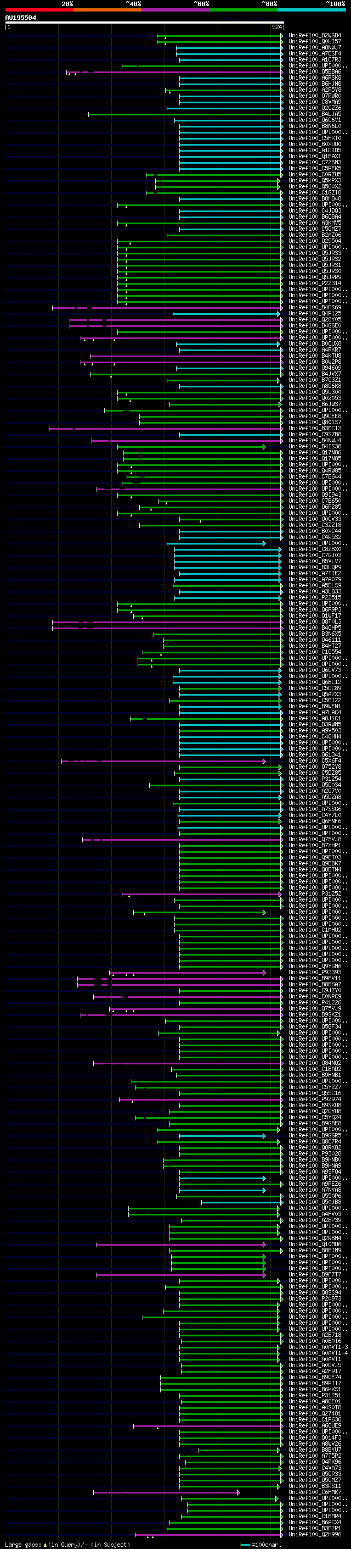Select the UniRef100_B4MS69 label
The image size is (351, 1549).
tap(314, 307)
